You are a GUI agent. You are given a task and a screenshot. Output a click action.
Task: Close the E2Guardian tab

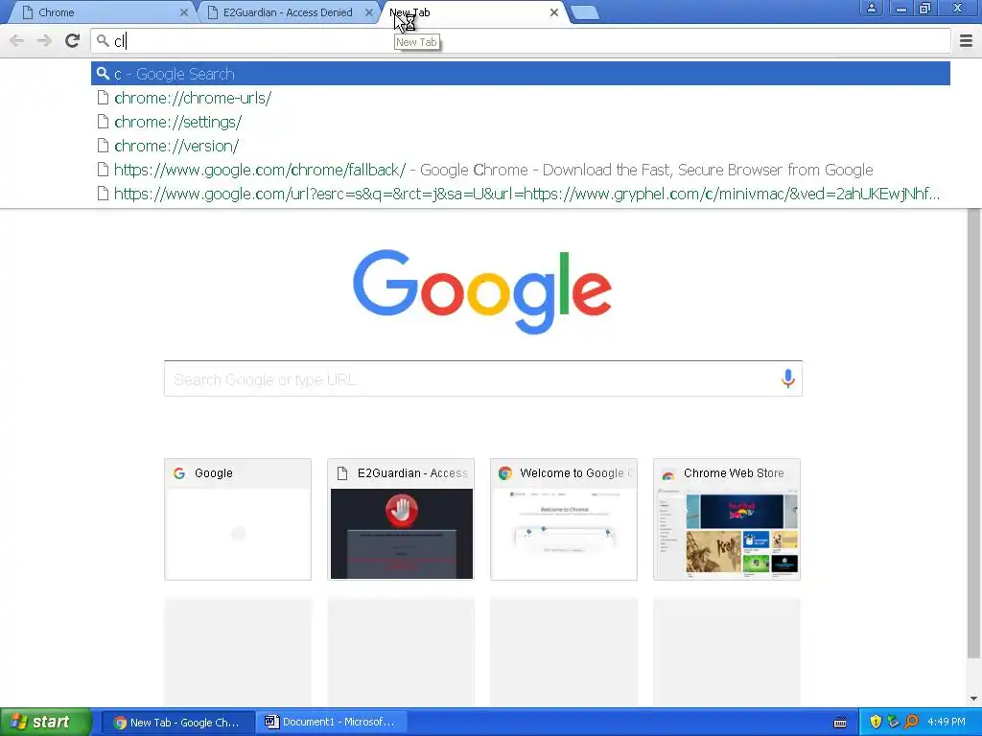coord(369,12)
